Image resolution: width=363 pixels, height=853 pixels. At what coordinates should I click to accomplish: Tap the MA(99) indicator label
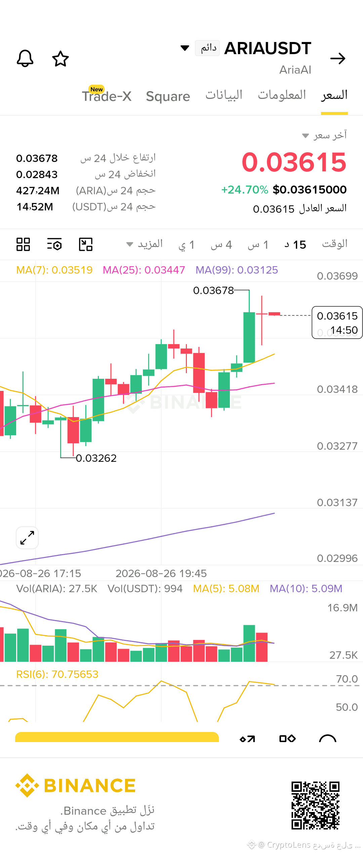click(x=237, y=270)
